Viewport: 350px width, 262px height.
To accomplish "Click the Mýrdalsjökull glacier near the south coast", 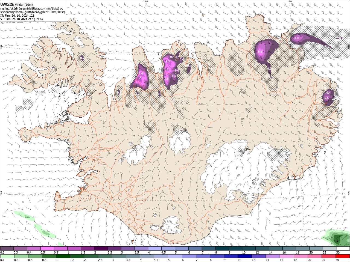I will (172, 225).
